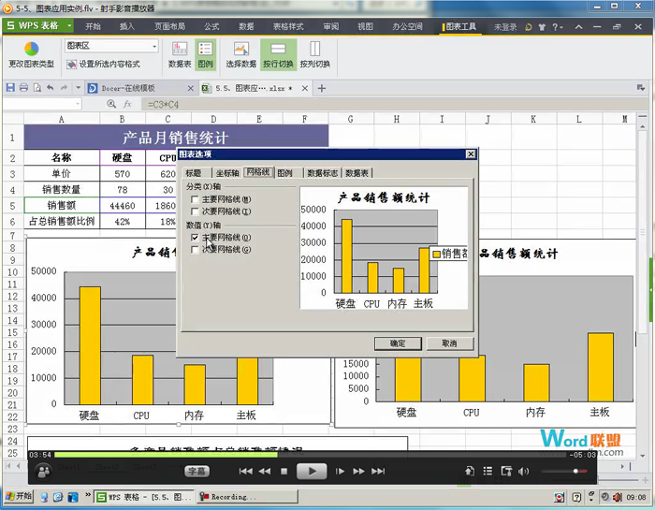This screenshot has width=655, height=510.
Task: Switch to the 标题 dialog tab
Action: coord(194,173)
